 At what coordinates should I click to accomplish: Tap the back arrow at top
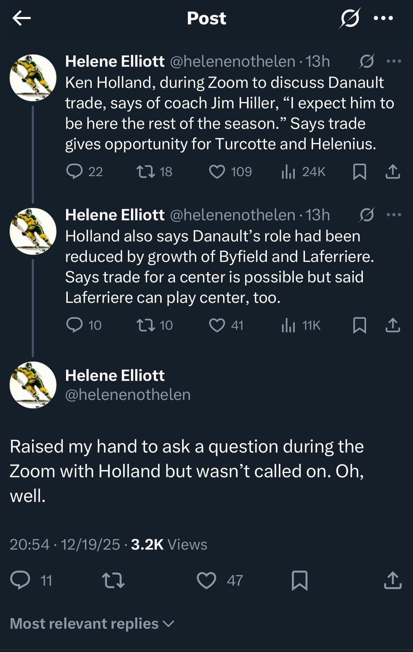21,18
